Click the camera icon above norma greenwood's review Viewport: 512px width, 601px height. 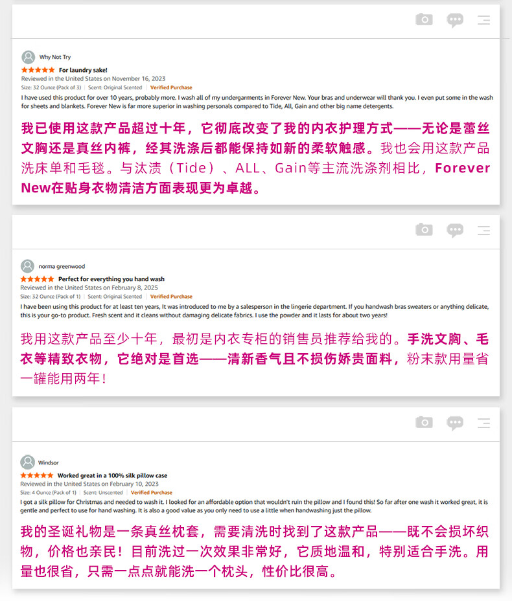pyautogui.click(x=424, y=229)
